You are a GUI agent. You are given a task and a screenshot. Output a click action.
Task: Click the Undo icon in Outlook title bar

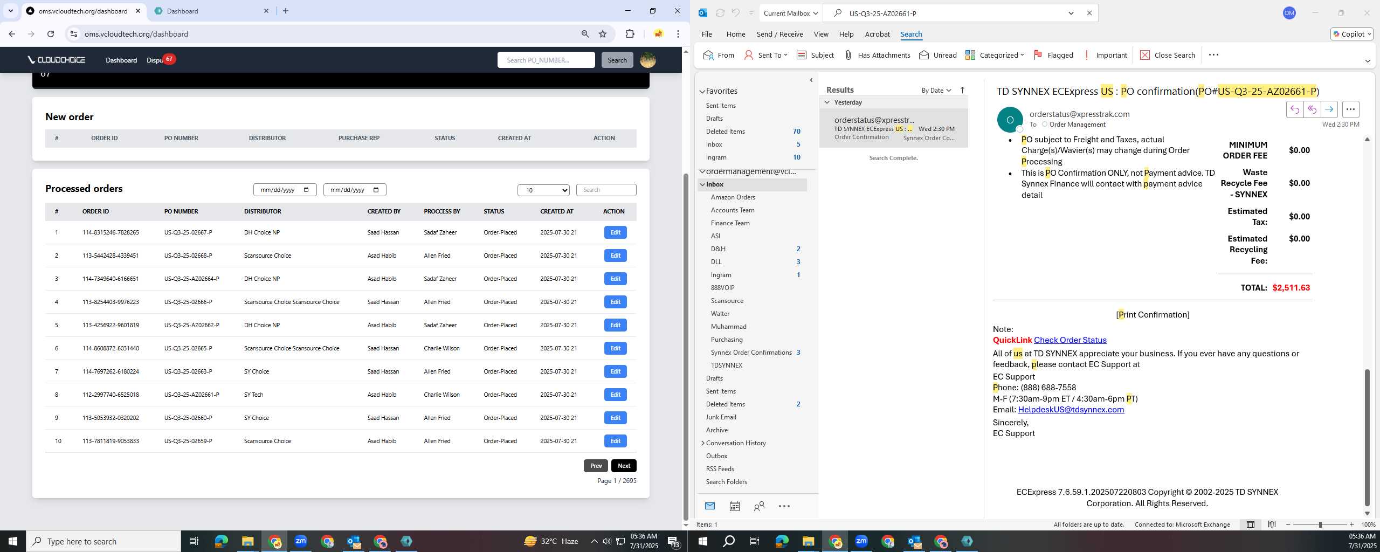coord(735,13)
